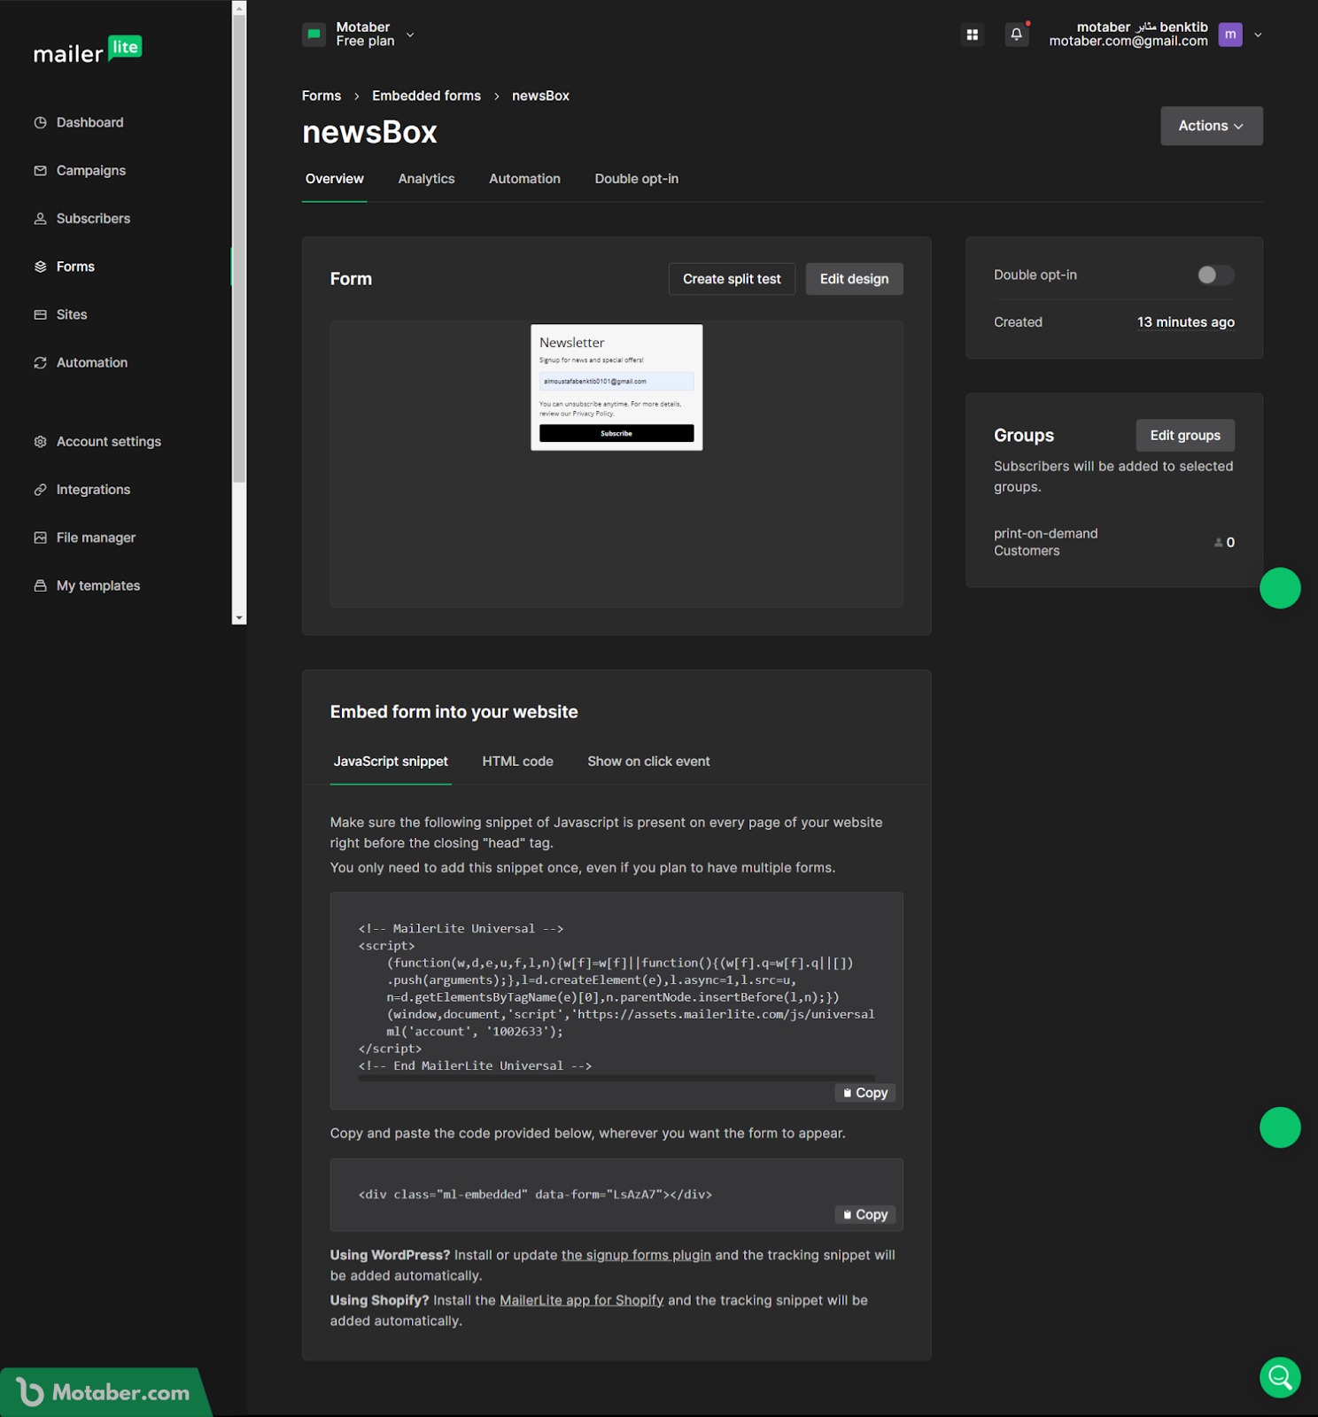Open Integrations page

(93, 490)
